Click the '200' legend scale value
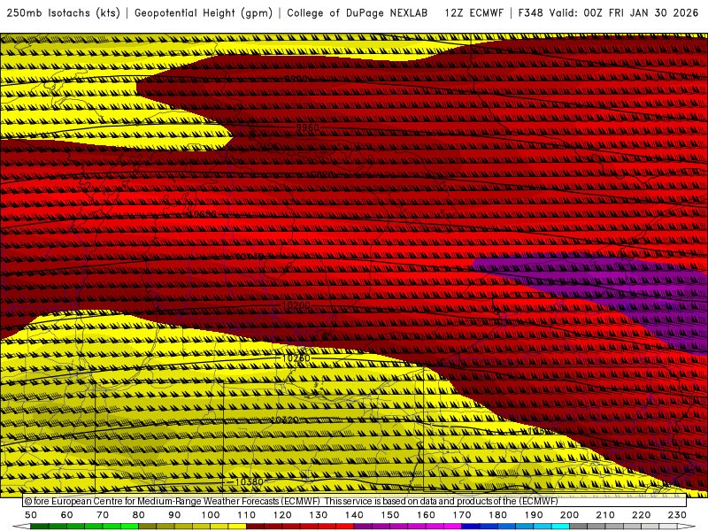Image resolution: width=708 pixels, height=531 pixels. (x=569, y=515)
